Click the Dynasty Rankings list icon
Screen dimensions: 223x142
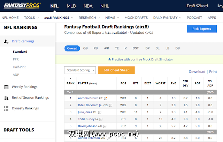6,108
